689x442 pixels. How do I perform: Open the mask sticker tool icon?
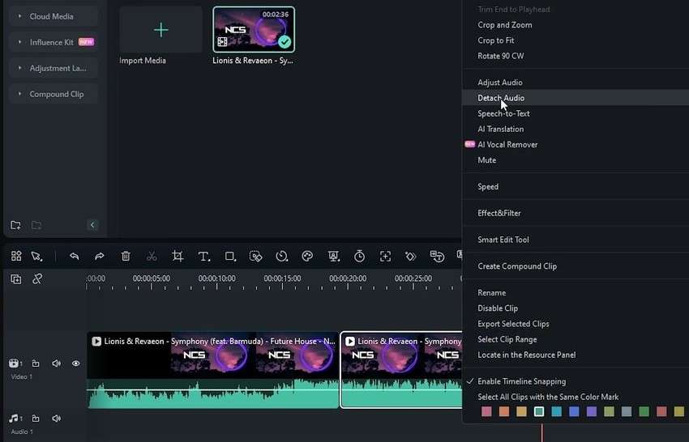pos(255,256)
